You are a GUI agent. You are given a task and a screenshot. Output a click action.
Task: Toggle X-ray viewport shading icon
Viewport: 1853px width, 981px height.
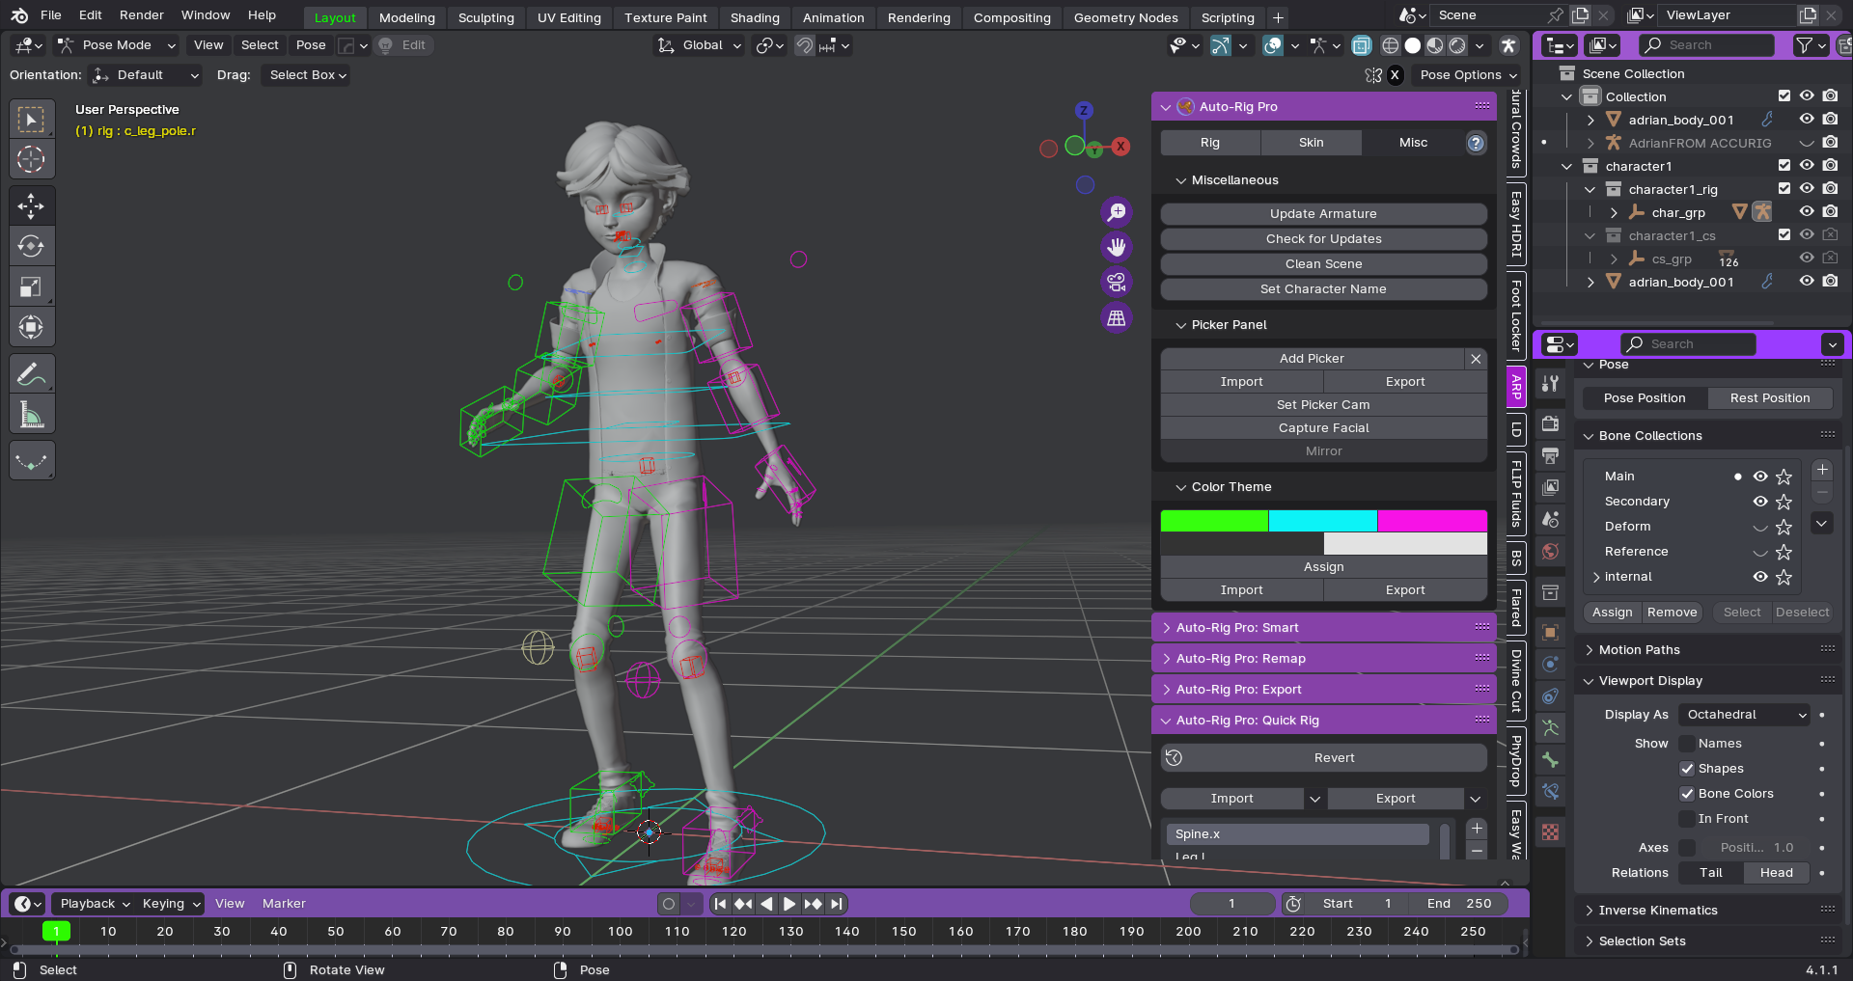[1362, 45]
